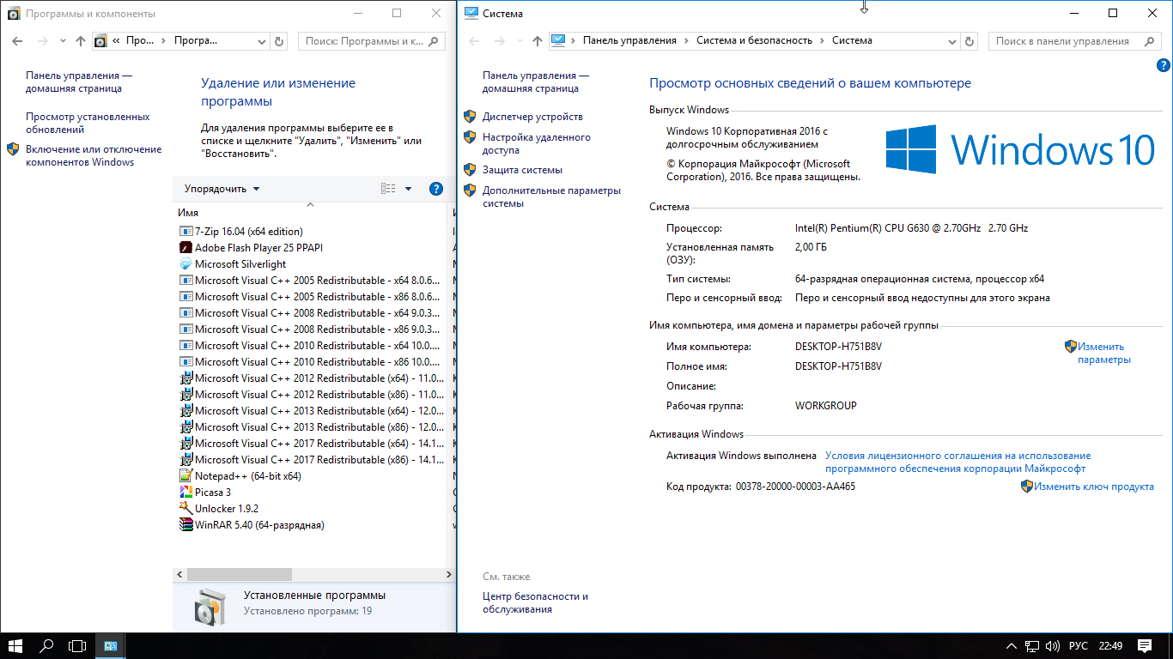The height and width of the screenshot is (659, 1173).
Task: Click Изменить ключ продукта link
Action: (1094, 487)
